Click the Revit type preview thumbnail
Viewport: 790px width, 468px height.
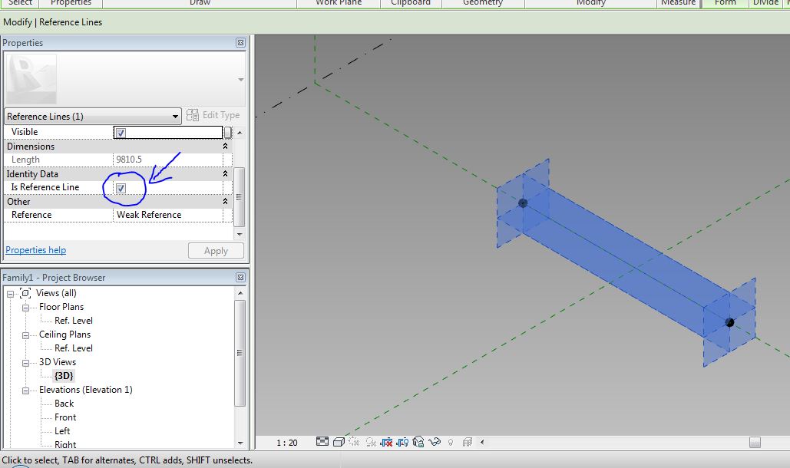[31, 80]
